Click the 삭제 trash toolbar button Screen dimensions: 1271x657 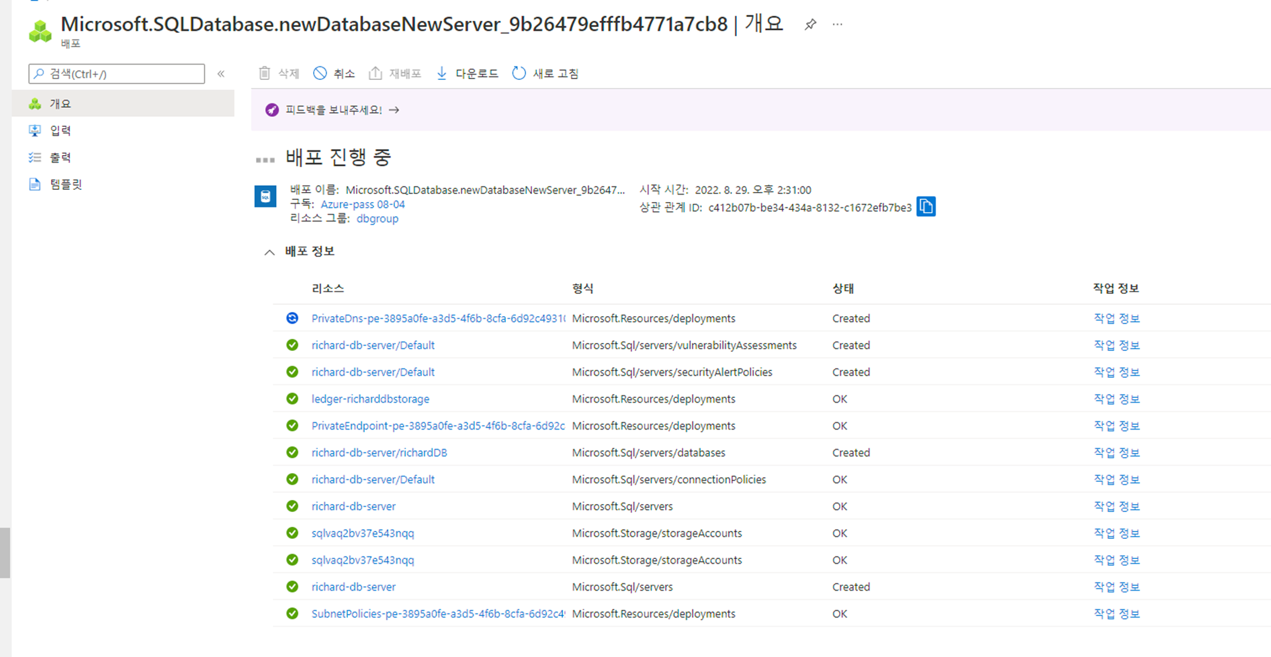(x=279, y=73)
